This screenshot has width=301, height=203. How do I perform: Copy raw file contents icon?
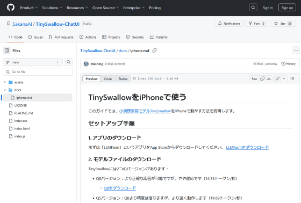[262, 78]
